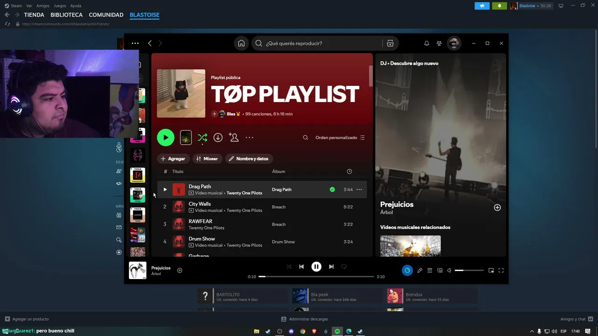Image resolution: width=598 pixels, height=336 pixels.
Task: Click the Agregar button
Action: pyautogui.click(x=173, y=159)
